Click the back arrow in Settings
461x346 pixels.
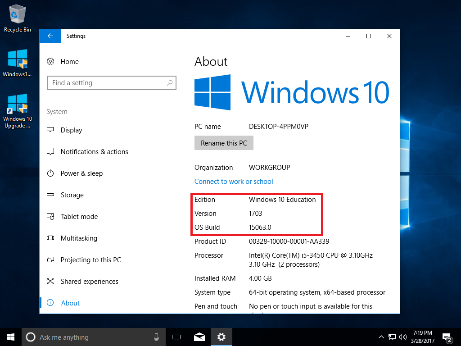click(50, 36)
